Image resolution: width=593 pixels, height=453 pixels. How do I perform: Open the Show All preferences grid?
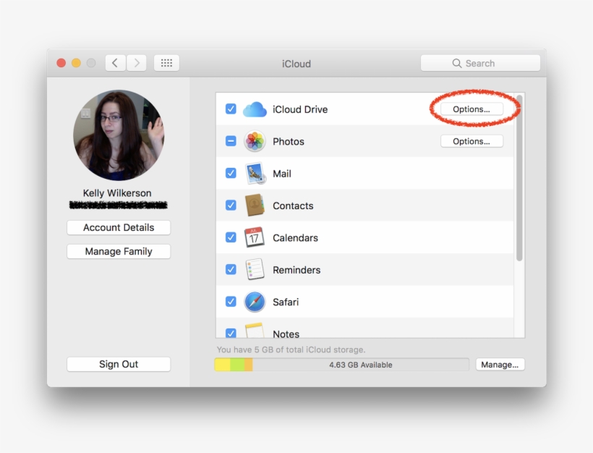pos(166,62)
